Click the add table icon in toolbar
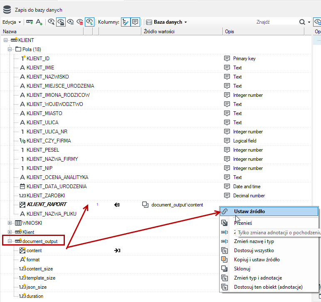The image size is (321, 302). [30, 22]
